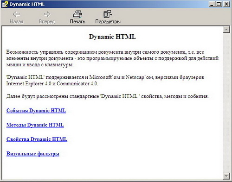Click the Назад back arrow icon

(x=16, y=14)
